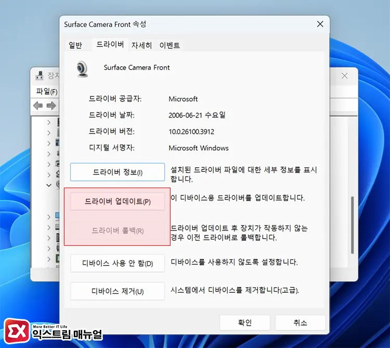Screen dimensions: 390x348
Task: Click the 디지털 서명자: label
Action: [x=112, y=148]
